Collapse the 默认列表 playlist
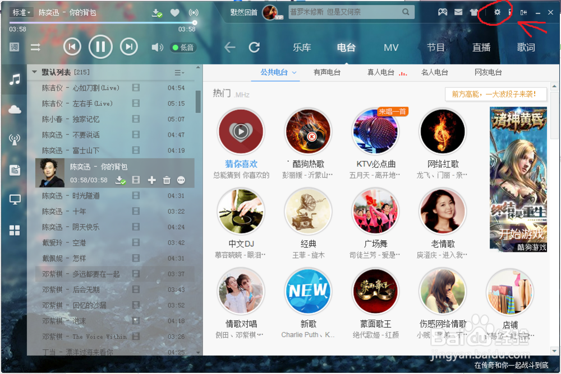561x374 pixels. [x=34, y=72]
